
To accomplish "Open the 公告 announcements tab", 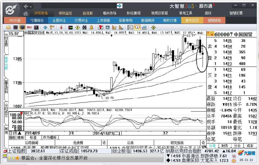I will pyautogui.click(x=130, y=143).
